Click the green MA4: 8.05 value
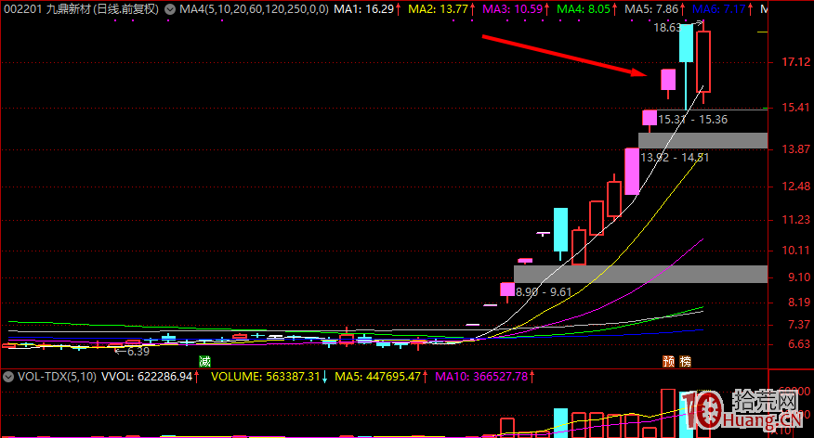Viewport: 814px width, 438px height. pos(583,8)
